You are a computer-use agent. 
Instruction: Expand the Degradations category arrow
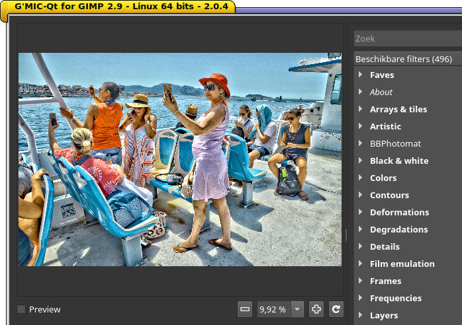click(360, 229)
